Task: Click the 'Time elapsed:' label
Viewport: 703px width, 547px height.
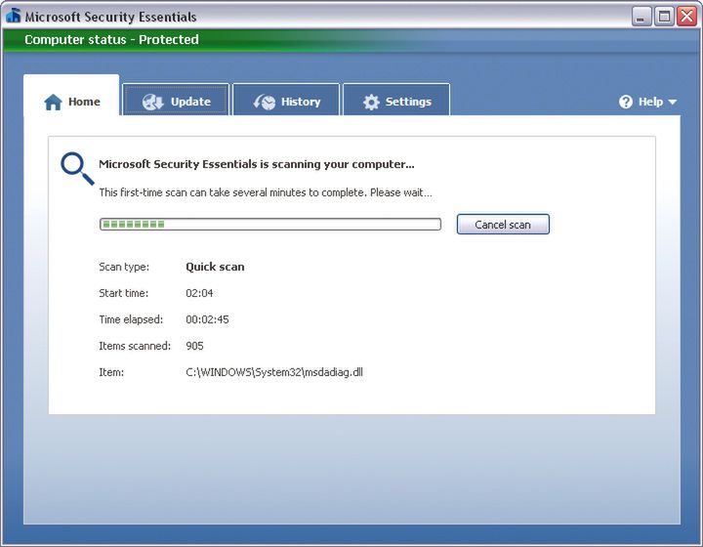Action: pos(131,319)
